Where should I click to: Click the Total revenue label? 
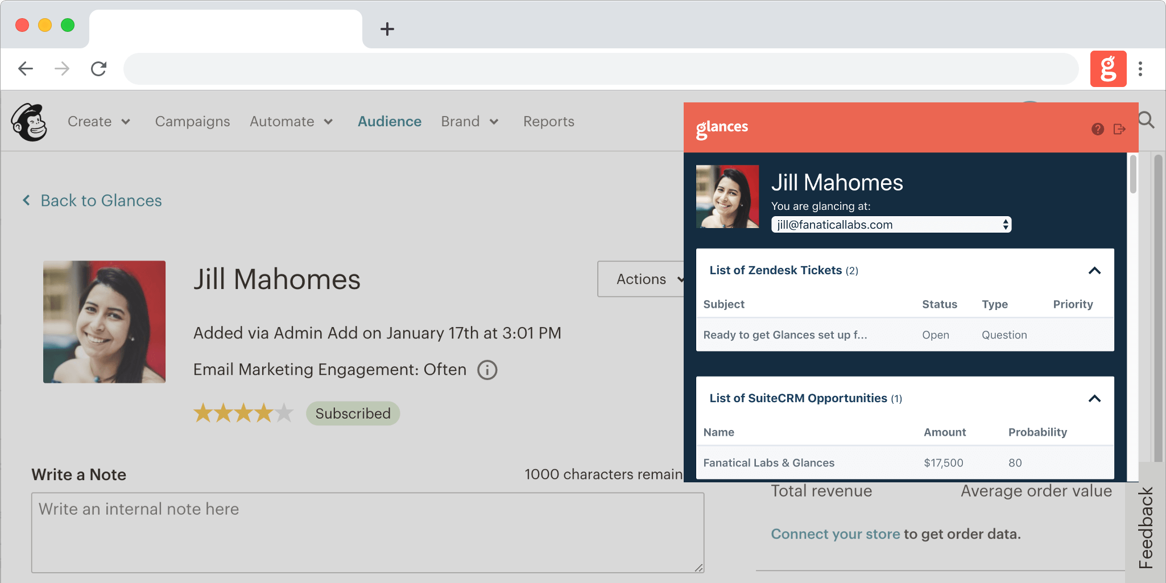click(821, 491)
